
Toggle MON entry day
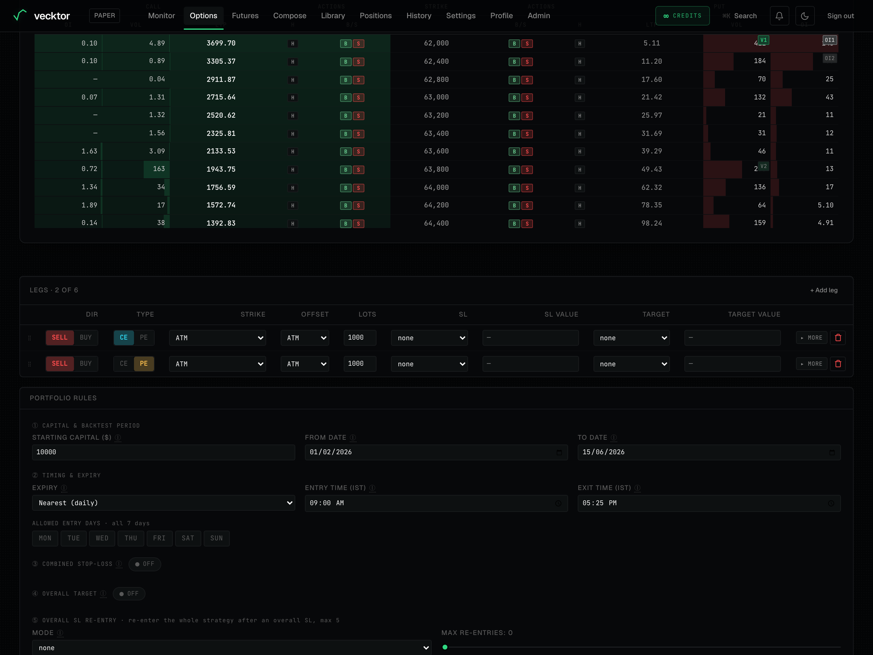pyautogui.click(x=45, y=539)
